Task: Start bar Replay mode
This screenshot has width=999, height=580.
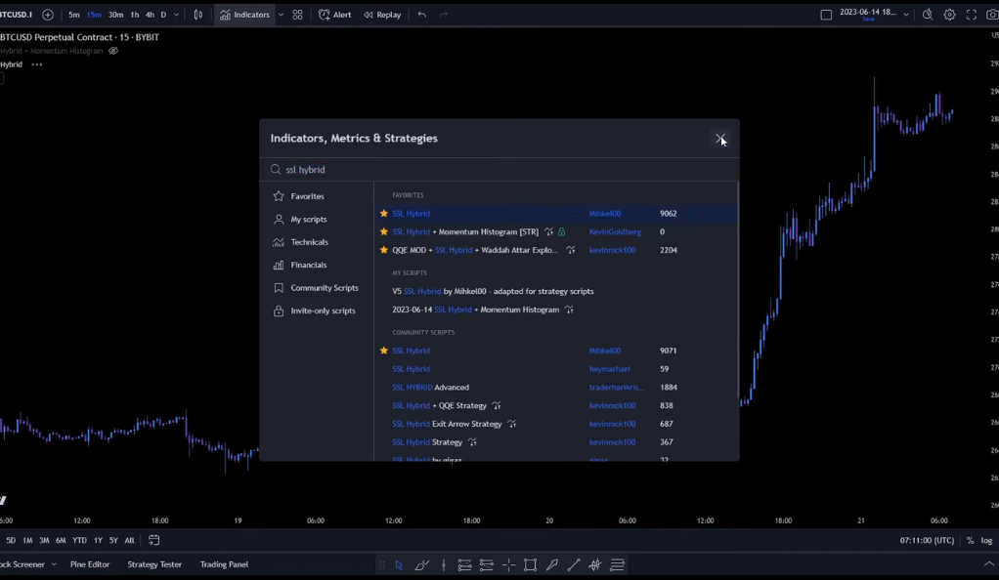Action: click(382, 14)
